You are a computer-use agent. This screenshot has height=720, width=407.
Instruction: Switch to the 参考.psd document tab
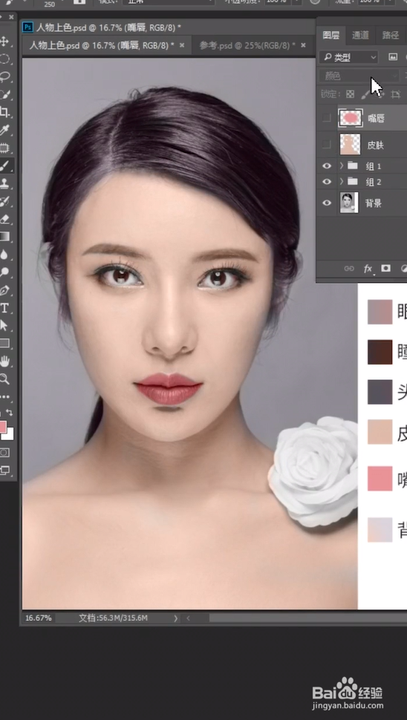[x=247, y=45]
